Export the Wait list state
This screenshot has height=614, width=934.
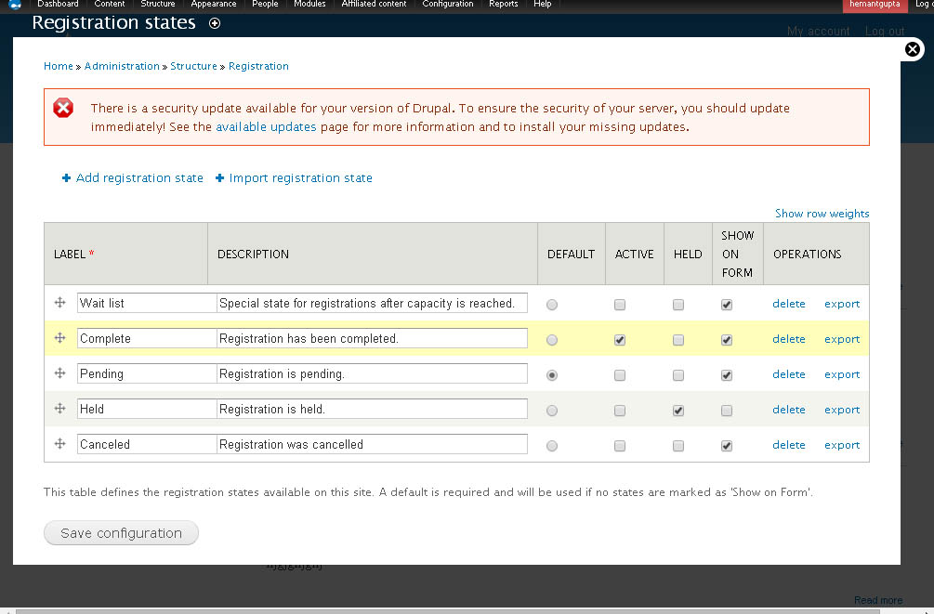(x=842, y=304)
